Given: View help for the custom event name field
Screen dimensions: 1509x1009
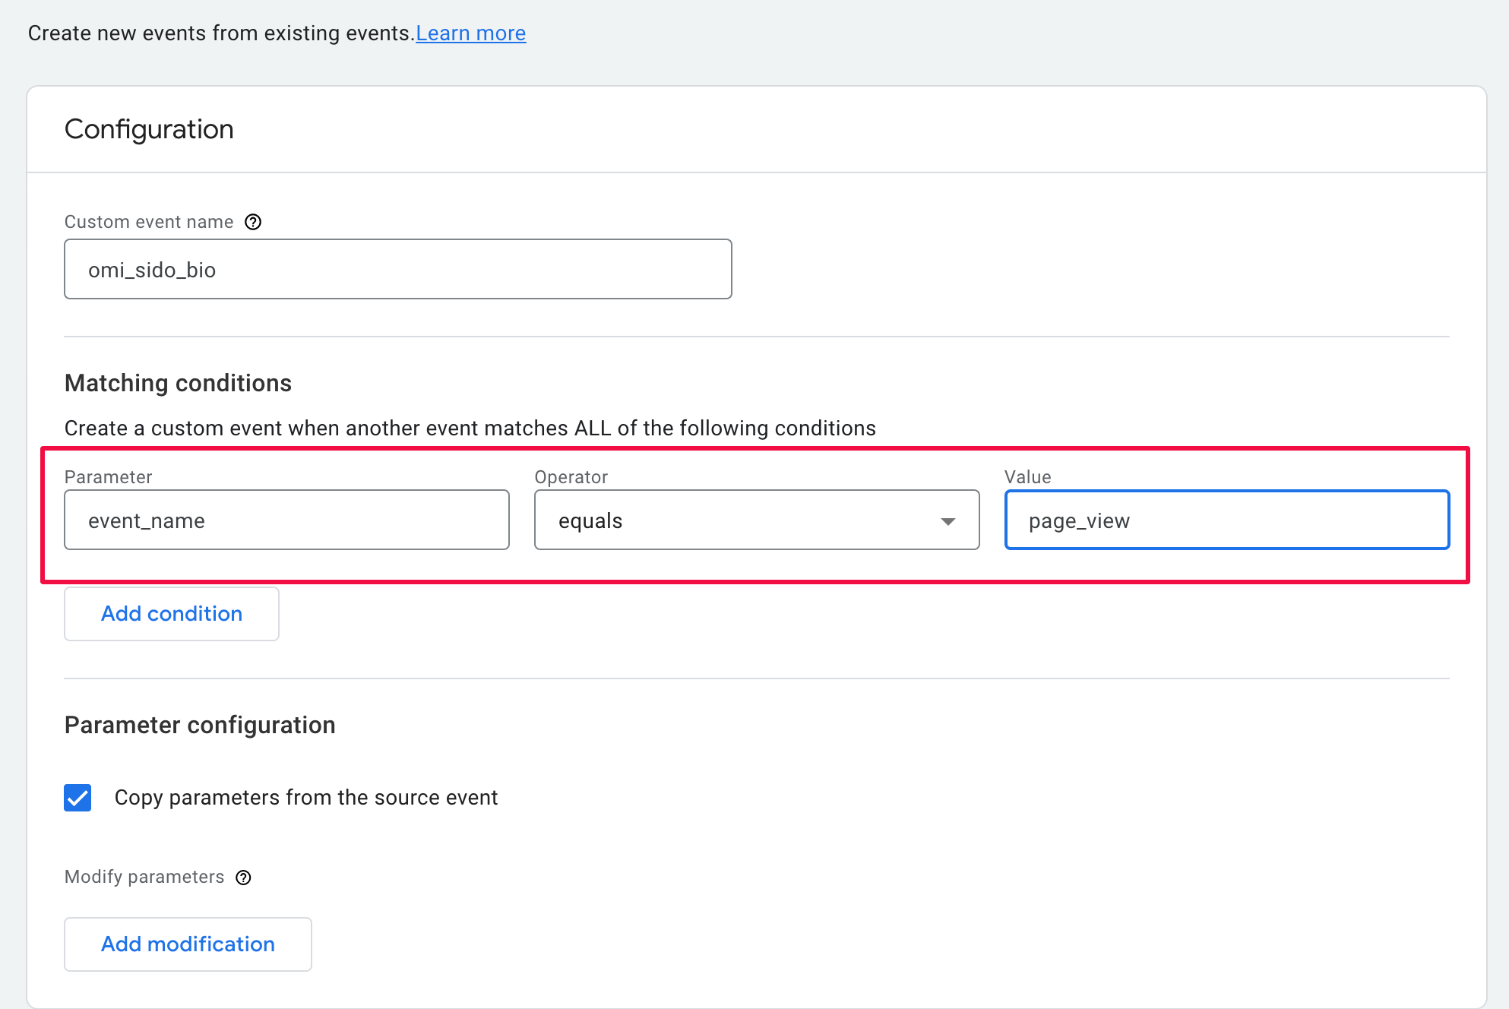Looking at the screenshot, I should [253, 222].
